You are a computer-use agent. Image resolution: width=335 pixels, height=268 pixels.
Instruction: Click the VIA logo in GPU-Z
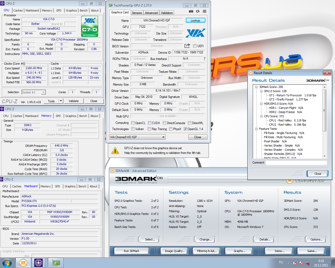point(196,33)
